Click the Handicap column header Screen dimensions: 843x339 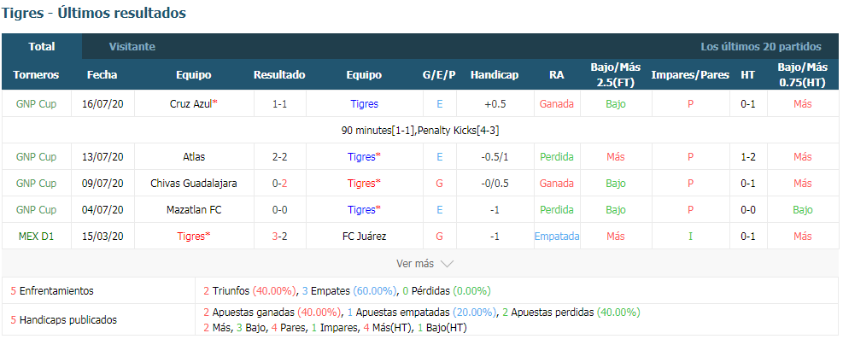click(x=494, y=75)
